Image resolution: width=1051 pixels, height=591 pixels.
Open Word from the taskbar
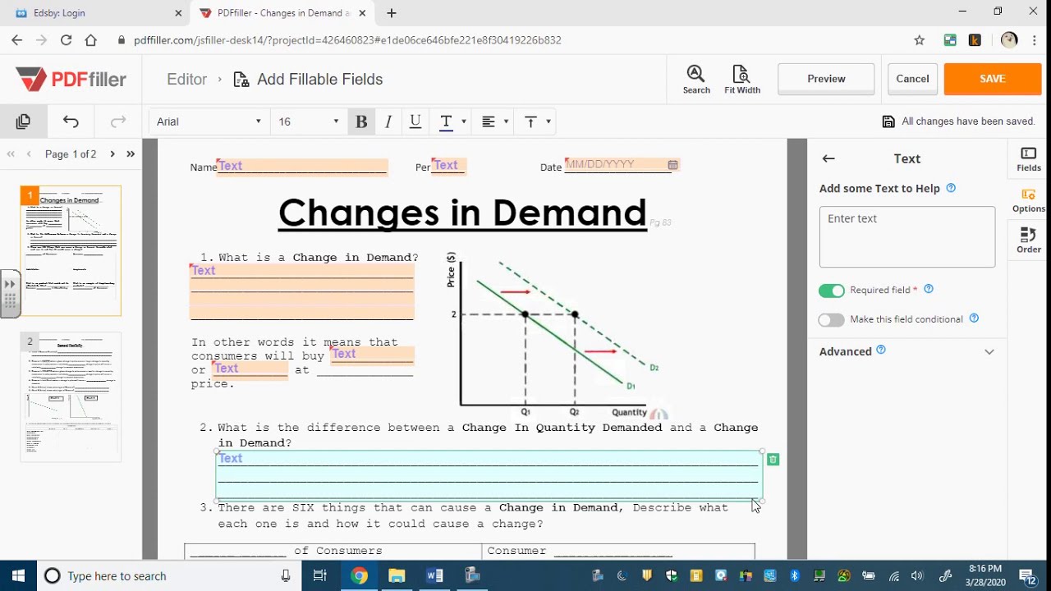point(434,575)
